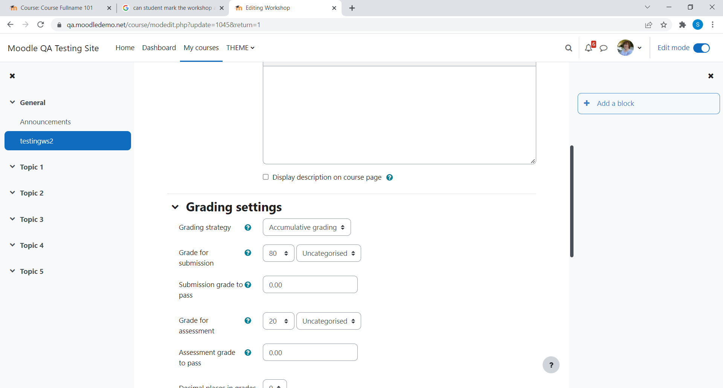Click the Topic 5 section label
This screenshot has width=723, height=388.
[32, 271]
